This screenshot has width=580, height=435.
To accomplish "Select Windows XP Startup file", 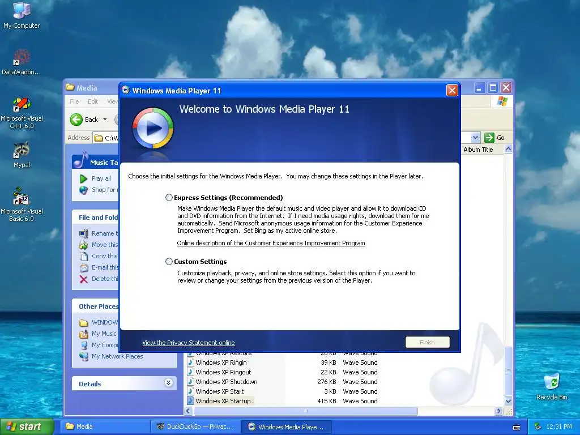I will coord(223,401).
